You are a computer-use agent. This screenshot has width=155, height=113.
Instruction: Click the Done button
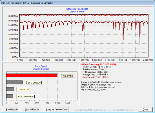pos(145,109)
